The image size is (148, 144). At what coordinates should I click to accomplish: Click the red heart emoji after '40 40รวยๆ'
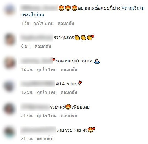click(80, 82)
